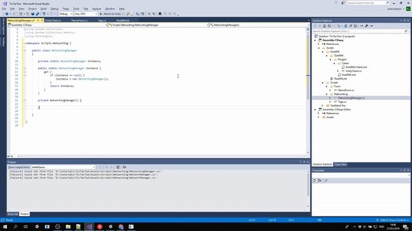This screenshot has height=231, width=412.
Task: Pin the NetworkingManager.cs tab
Action: point(38,21)
